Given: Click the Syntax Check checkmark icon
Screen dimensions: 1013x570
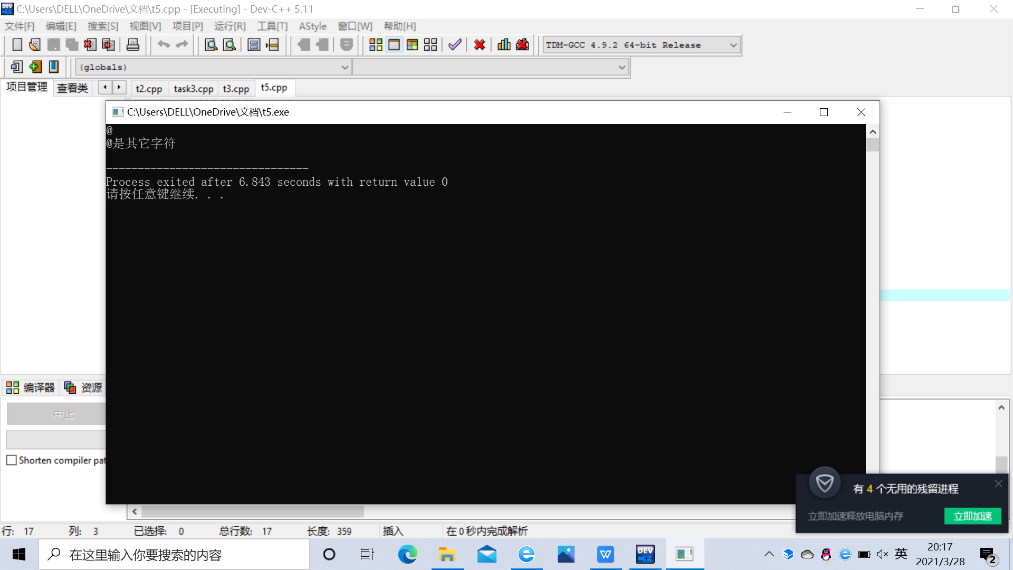Looking at the screenshot, I should [x=455, y=45].
